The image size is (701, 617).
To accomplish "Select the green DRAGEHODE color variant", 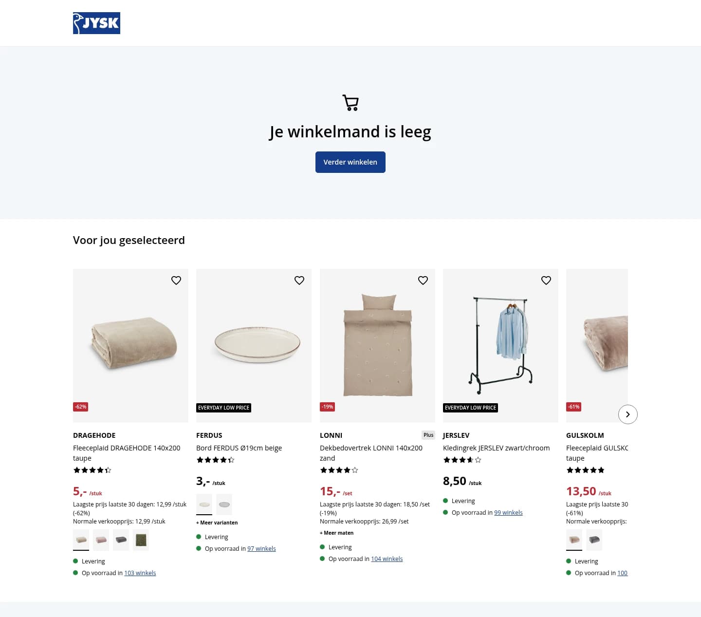I will click(x=141, y=540).
